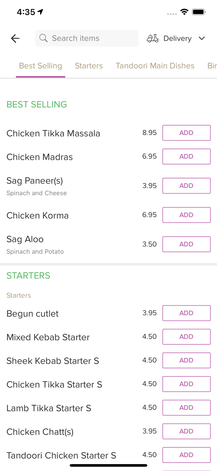Open the Delivery options dropdown chevron

[202, 38]
